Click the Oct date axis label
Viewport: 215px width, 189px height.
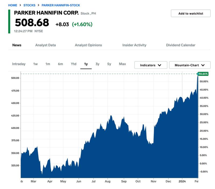point(138,181)
